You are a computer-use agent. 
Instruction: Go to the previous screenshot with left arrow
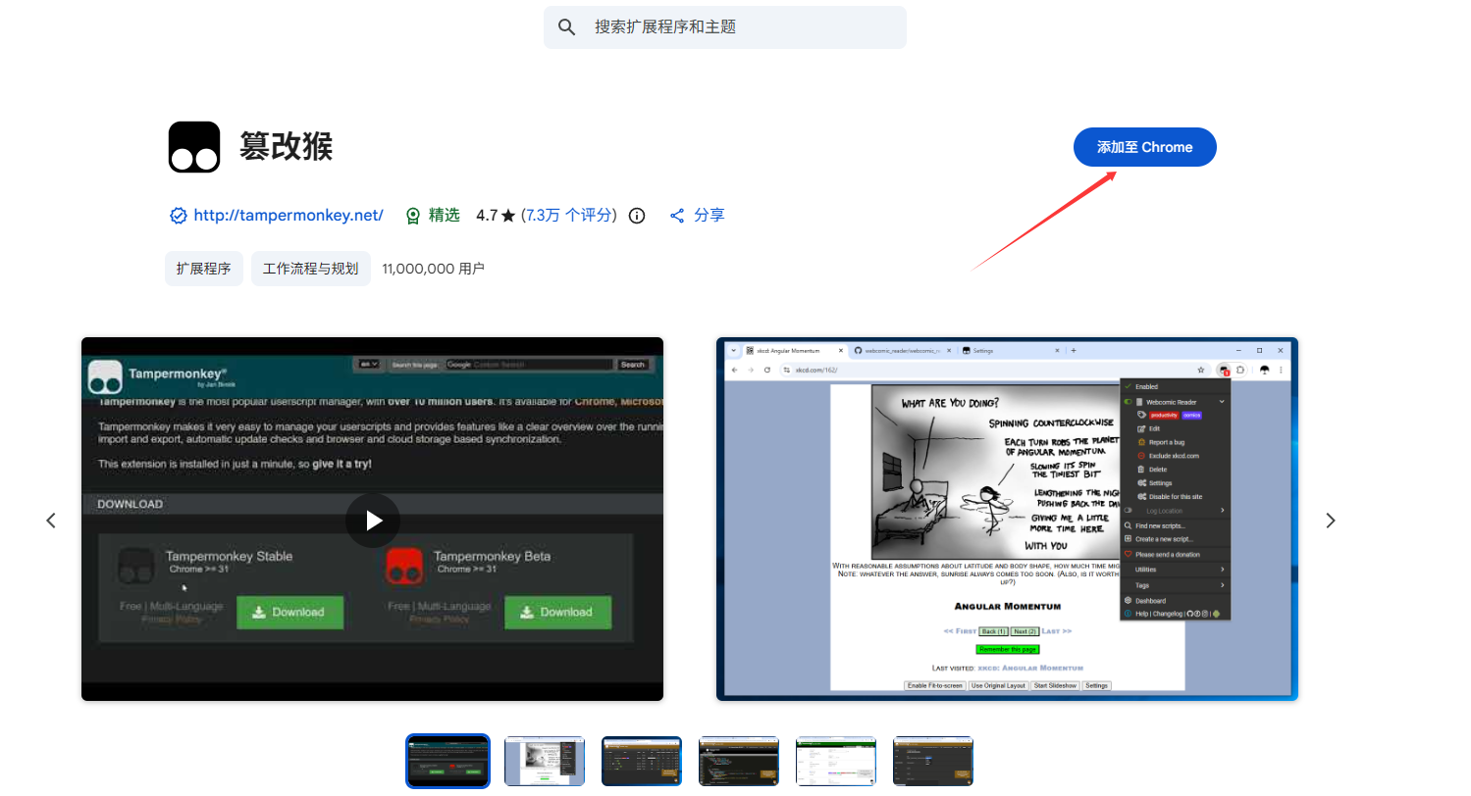pyautogui.click(x=51, y=521)
